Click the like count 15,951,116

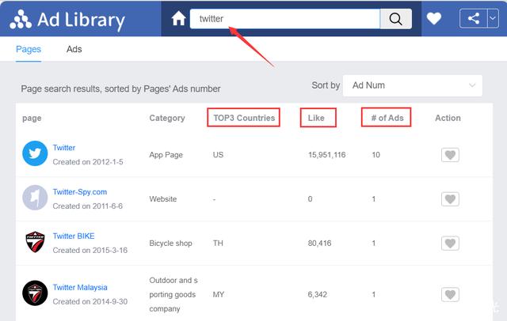pyautogui.click(x=326, y=155)
